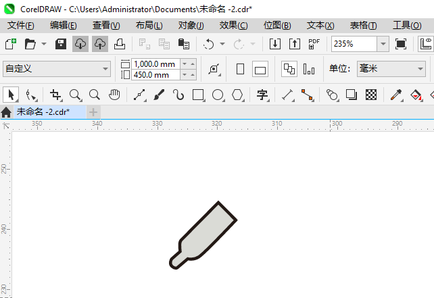The width and height of the screenshot is (434, 298).
Task: Click the page height field 450.0 mm
Action: click(x=155, y=75)
